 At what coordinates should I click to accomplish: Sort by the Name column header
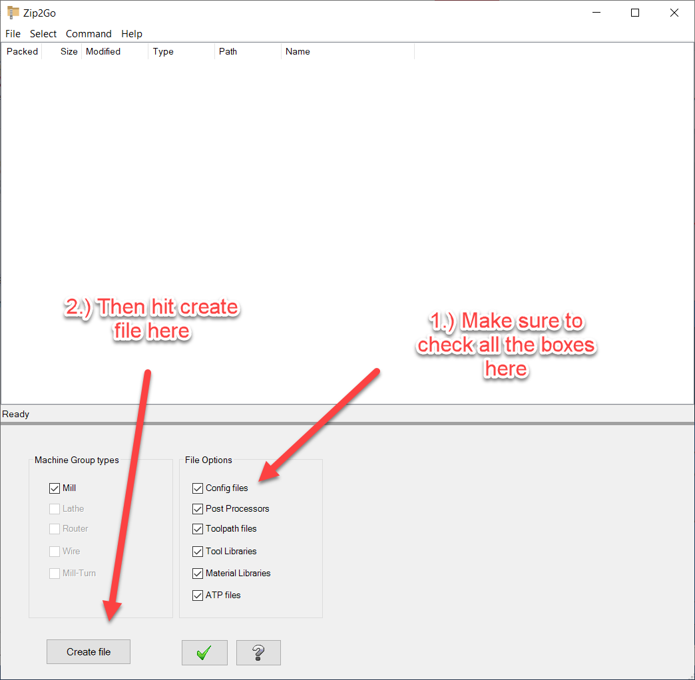coord(348,51)
